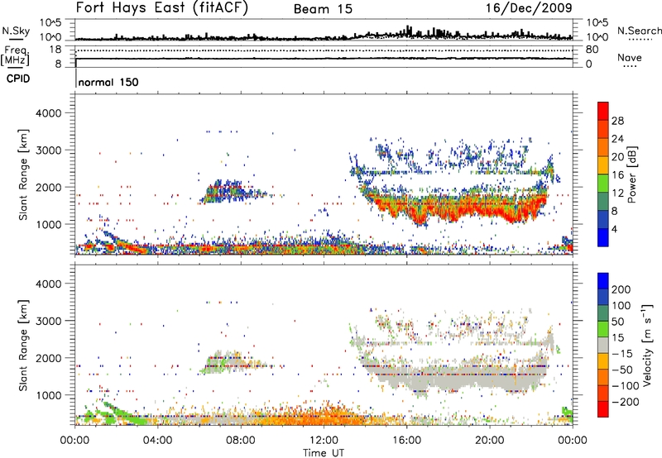
Task: Click the '18' frequency axis value
Action: [x=55, y=50]
